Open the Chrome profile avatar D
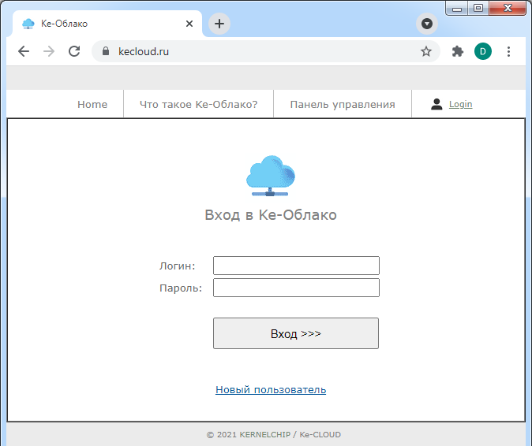Viewport: 532px width, 446px height. [x=482, y=51]
